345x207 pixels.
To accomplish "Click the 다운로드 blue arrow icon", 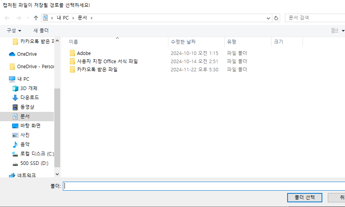I will (15, 97).
